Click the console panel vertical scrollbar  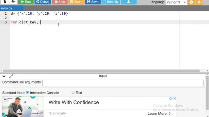pos(207,93)
